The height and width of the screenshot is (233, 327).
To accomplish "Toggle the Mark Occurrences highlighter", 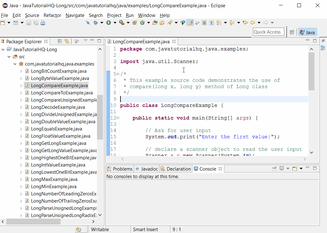I will 189,23.
